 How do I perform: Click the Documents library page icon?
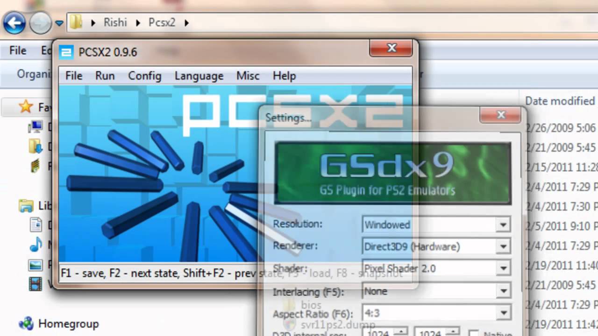click(36, 225)
